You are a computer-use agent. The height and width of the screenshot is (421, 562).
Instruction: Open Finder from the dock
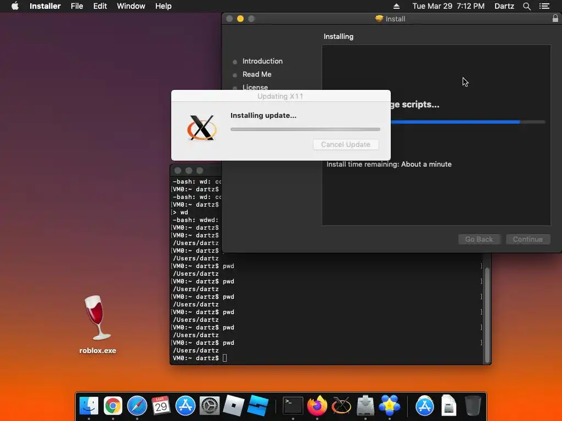click(88, 406)
